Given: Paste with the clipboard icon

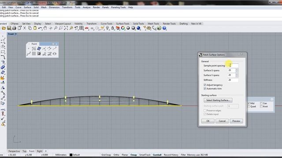Looking at the screenshot, I should [x=35, y=28].
